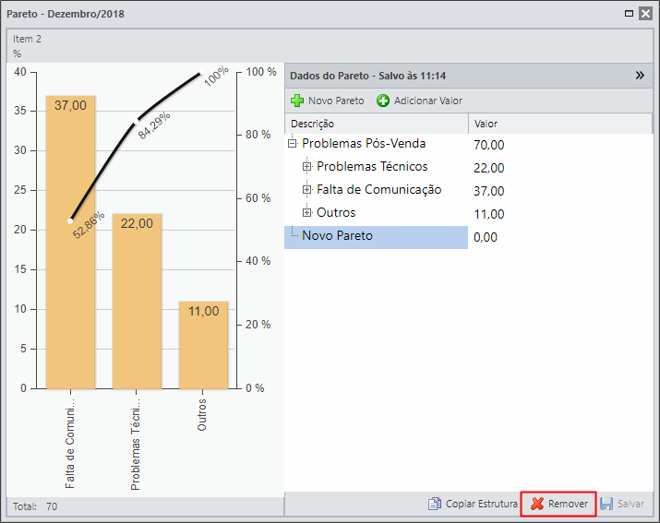Click the 0,00 value cell
Viewport: 660px width, 523px height.
[486, 237]
